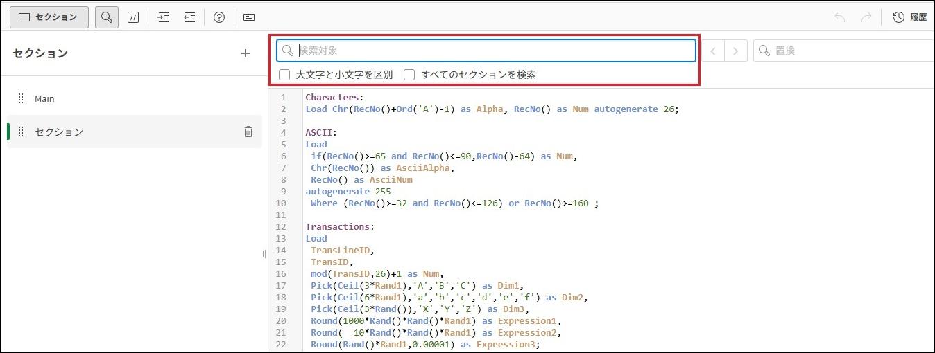Enable the すべてのセクションを検索 checkbox
This screenshot has width=935, height=353.
coord(409,75)
